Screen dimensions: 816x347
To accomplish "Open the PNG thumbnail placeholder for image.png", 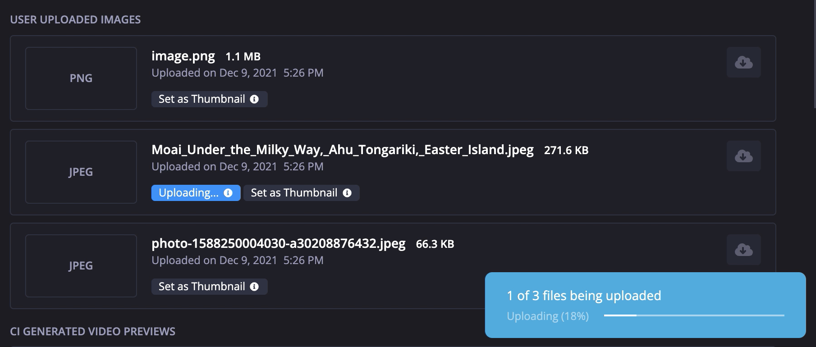I will [x=81, y=78].
